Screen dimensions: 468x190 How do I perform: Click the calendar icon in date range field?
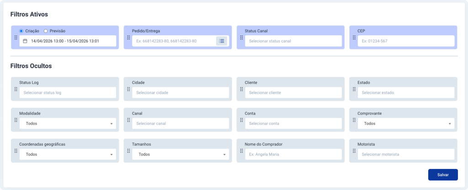point(25,41)
